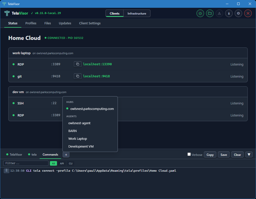Select the Commands log tab
This screenshot has width=256, height=199.
tap(50, 155)
